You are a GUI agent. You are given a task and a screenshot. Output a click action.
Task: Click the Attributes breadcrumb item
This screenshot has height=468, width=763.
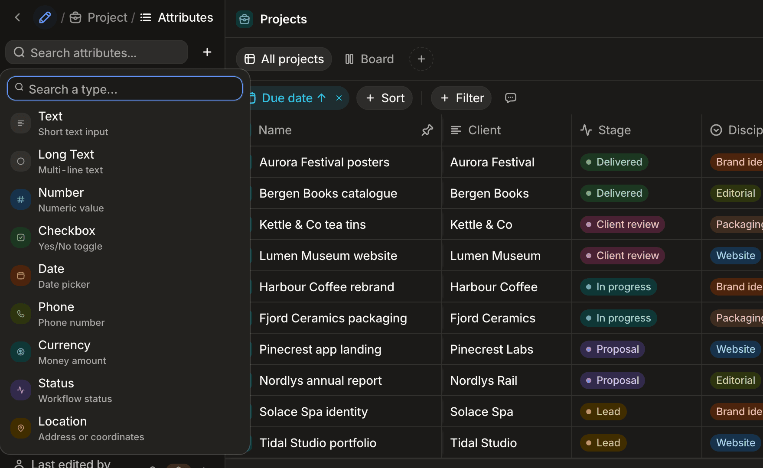point(177,17)
